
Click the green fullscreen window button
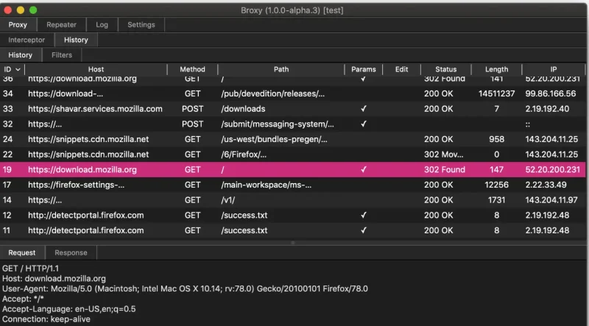point(33,10)
